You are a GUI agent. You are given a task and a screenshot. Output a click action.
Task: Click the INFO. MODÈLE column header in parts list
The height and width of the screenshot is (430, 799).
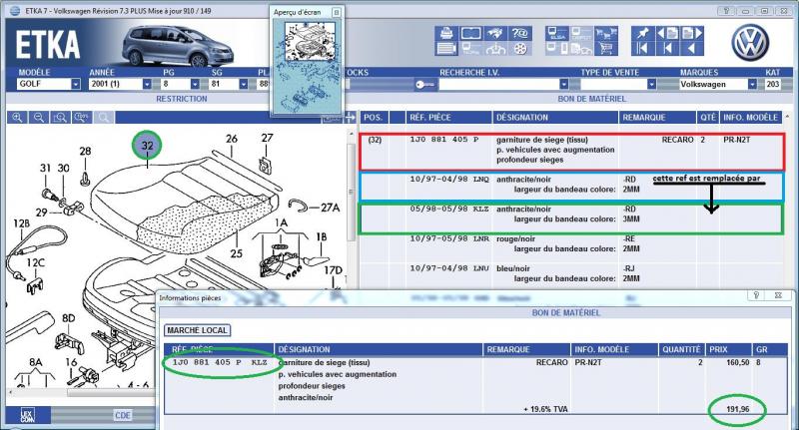click(751, 118)
